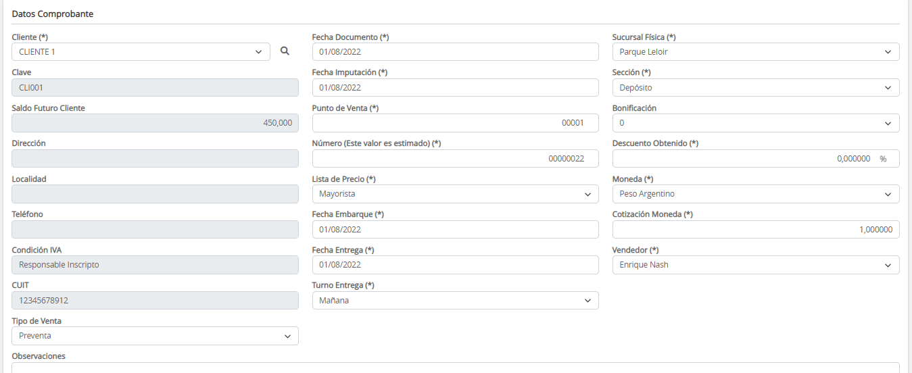Screen dimensions: 912x373
Task: Click the Fecha Documento date field
Action: [x=455, y=52]
